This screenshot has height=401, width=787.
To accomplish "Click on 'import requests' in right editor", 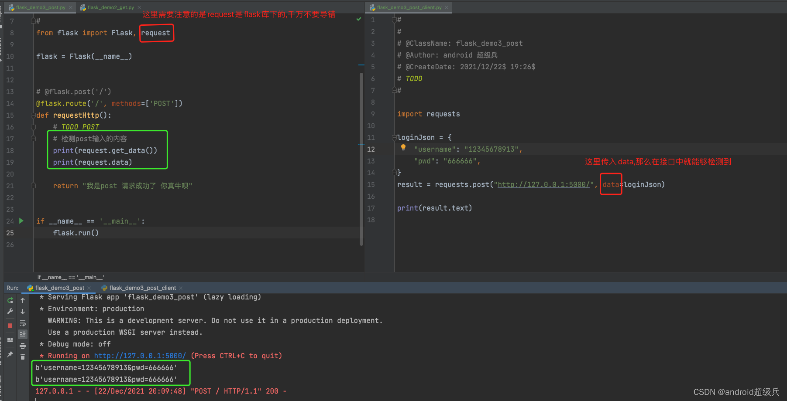I will (428, 114).
